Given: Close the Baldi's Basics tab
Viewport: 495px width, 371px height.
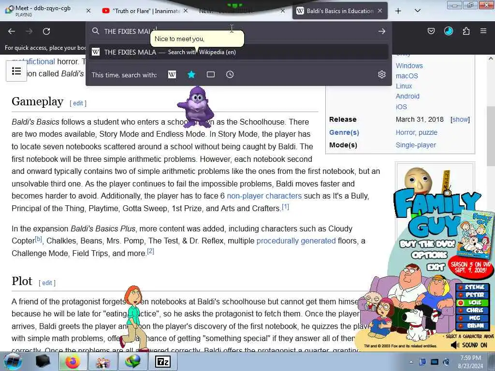Looking at the screenshot, I should point(380,11).
